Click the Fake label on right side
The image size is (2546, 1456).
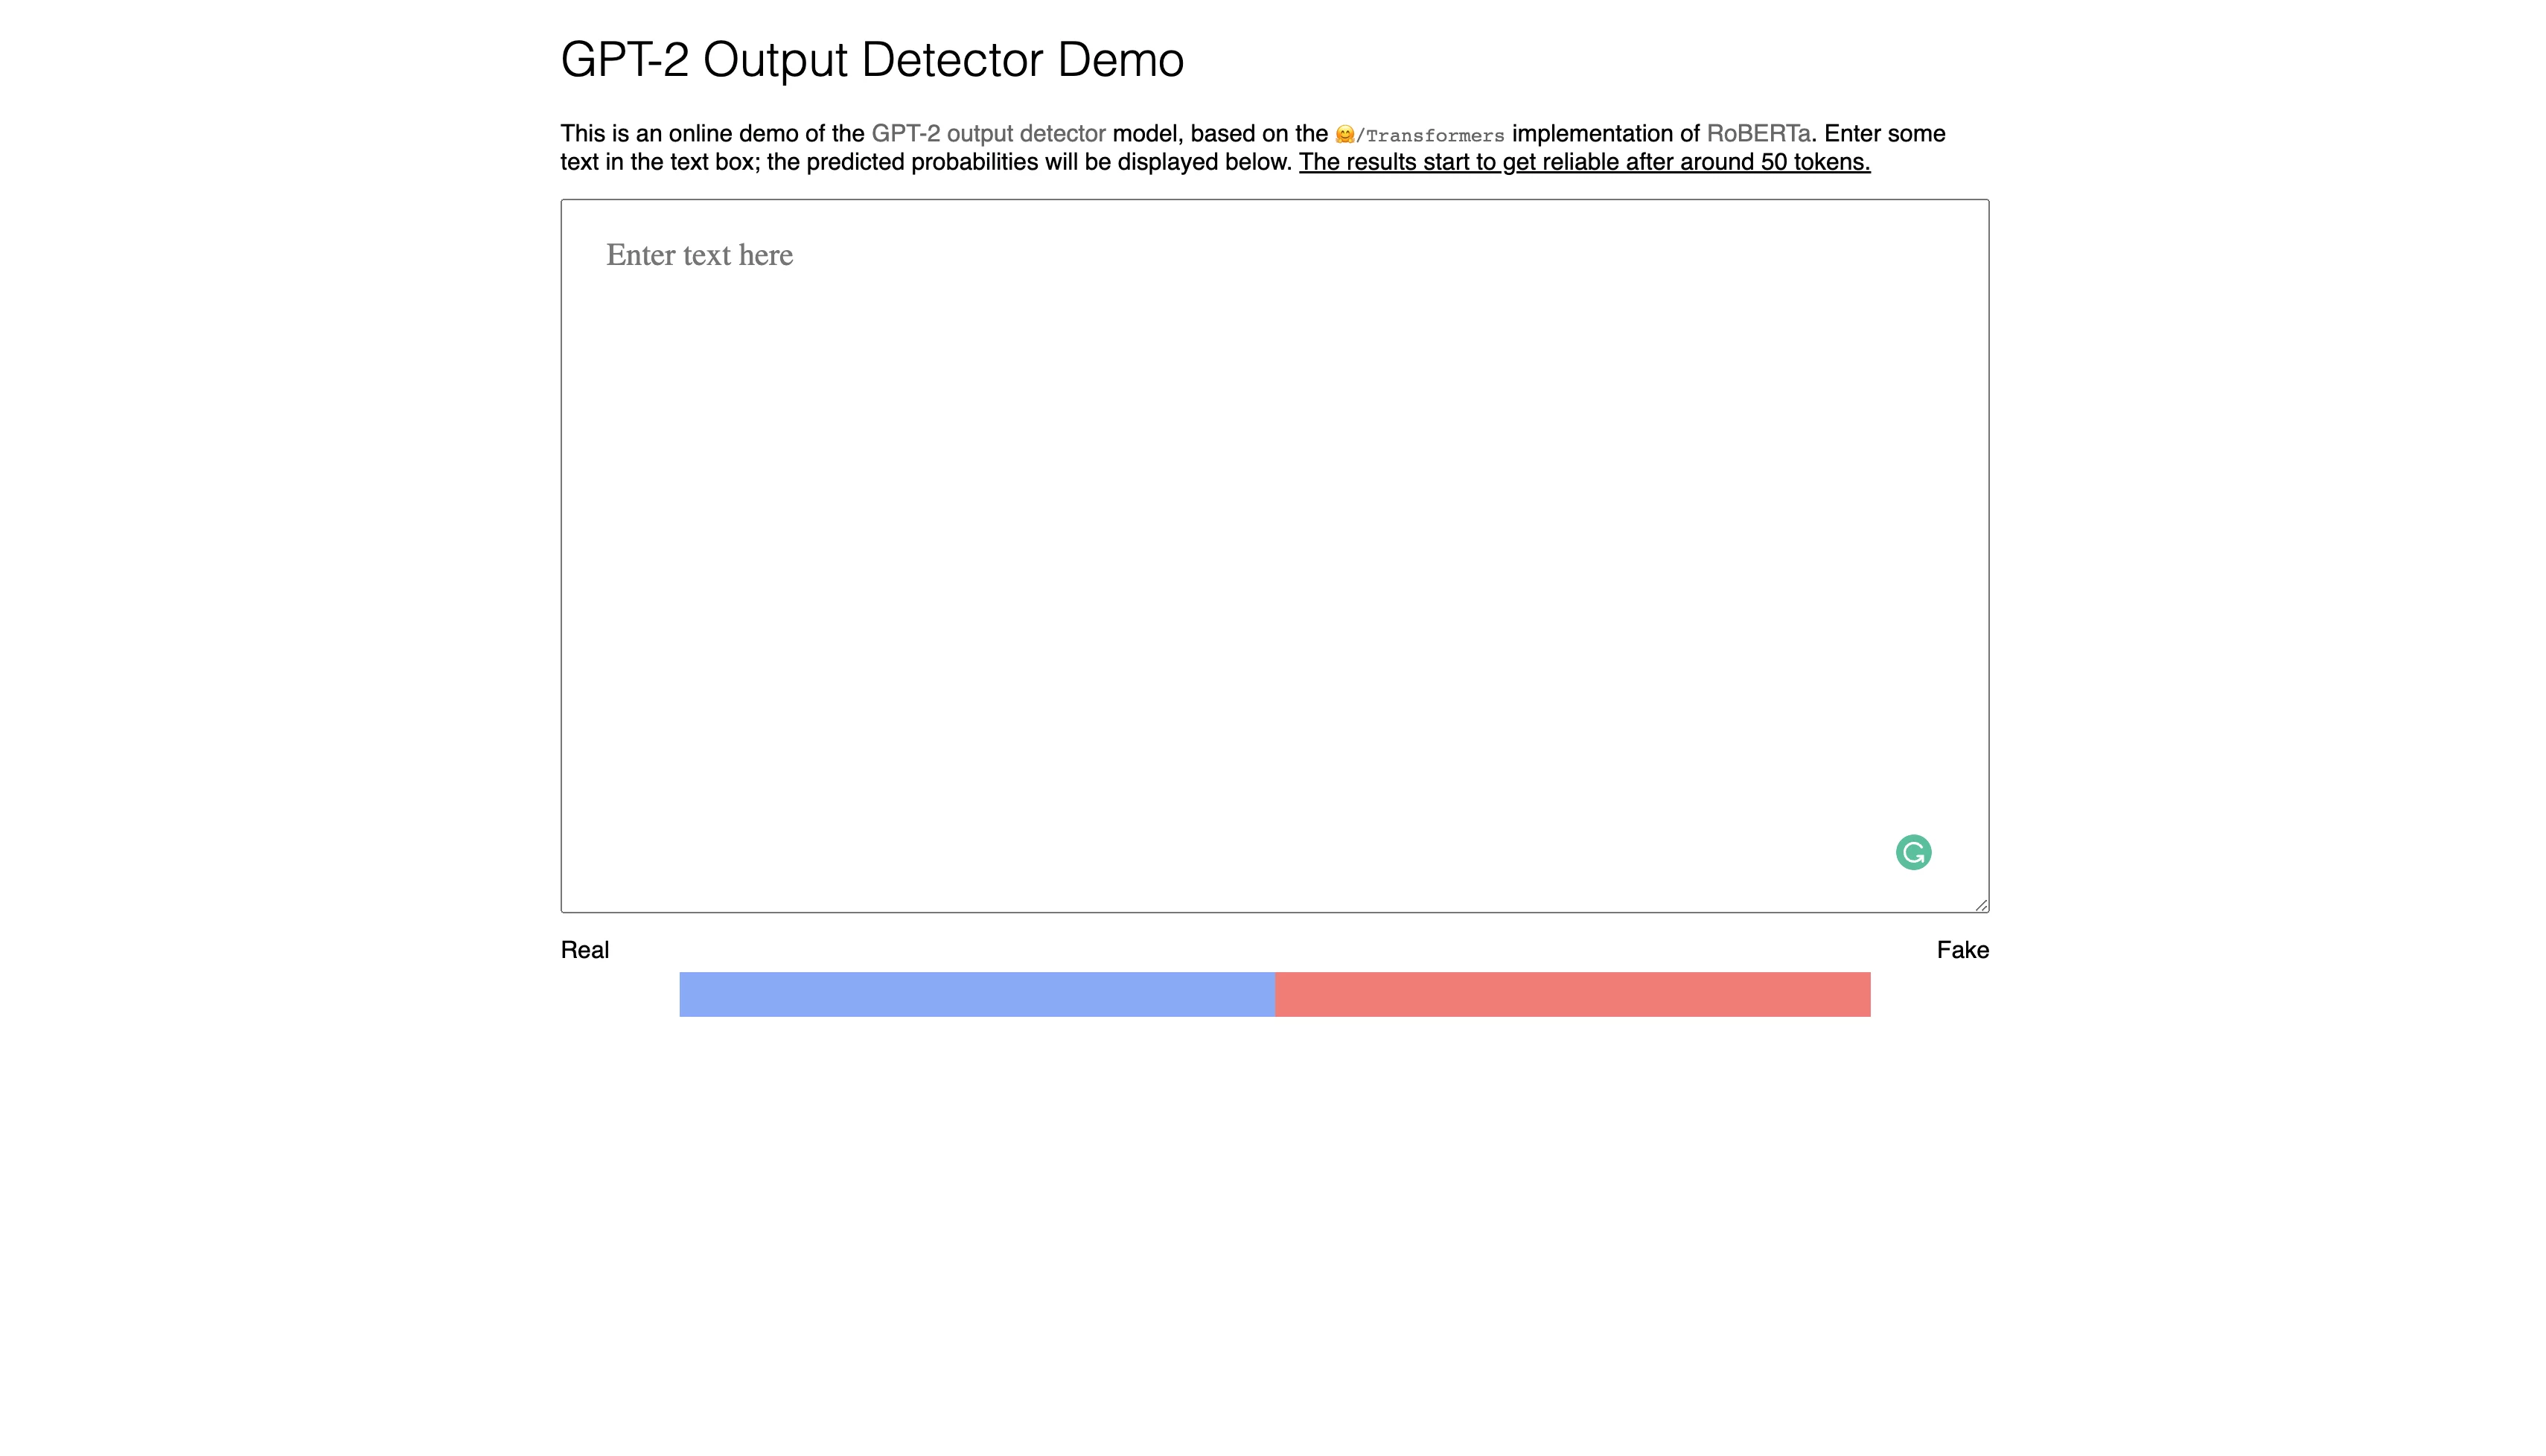(1960, 949)
